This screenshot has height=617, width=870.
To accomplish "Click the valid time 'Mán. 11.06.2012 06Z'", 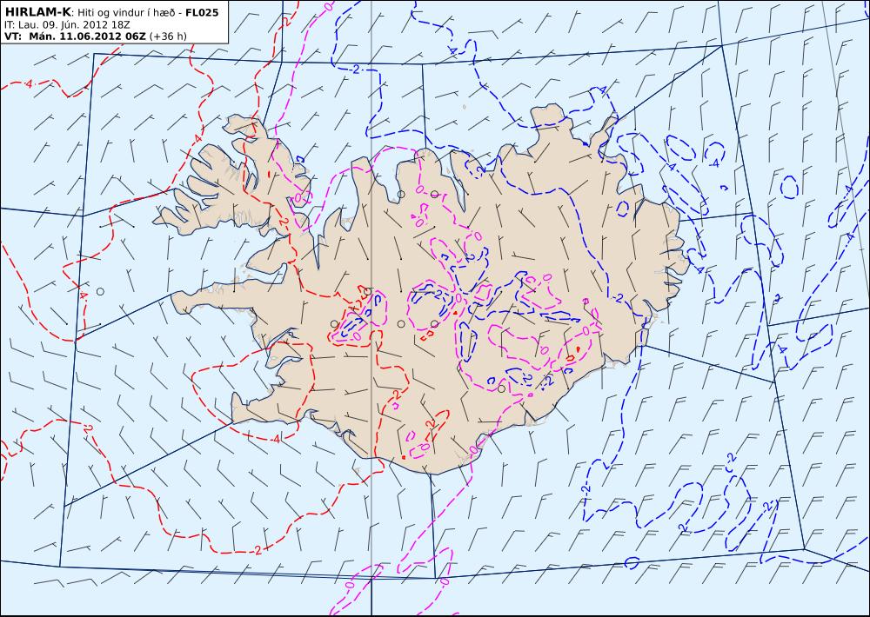I will [87, 36].
